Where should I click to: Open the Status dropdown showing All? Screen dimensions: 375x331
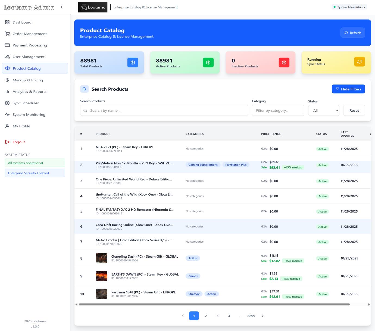tap(323, 110)
